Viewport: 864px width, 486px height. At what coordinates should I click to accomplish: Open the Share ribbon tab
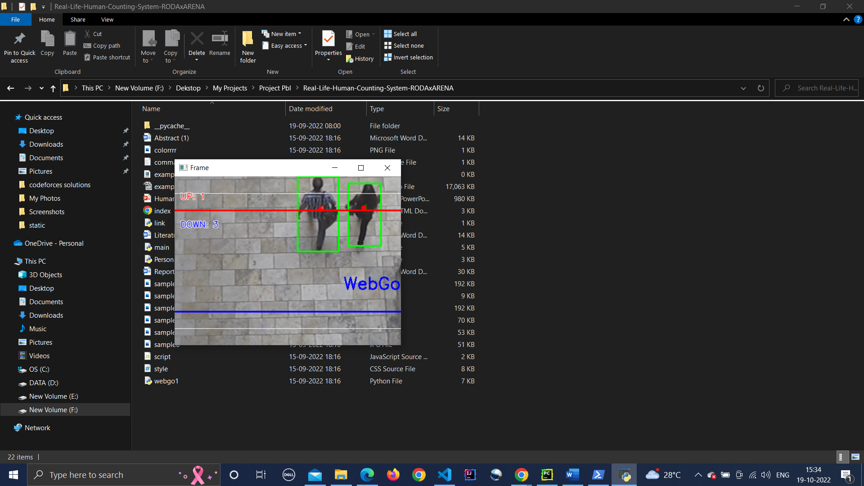pyautogui.click(x=78, y=19)
